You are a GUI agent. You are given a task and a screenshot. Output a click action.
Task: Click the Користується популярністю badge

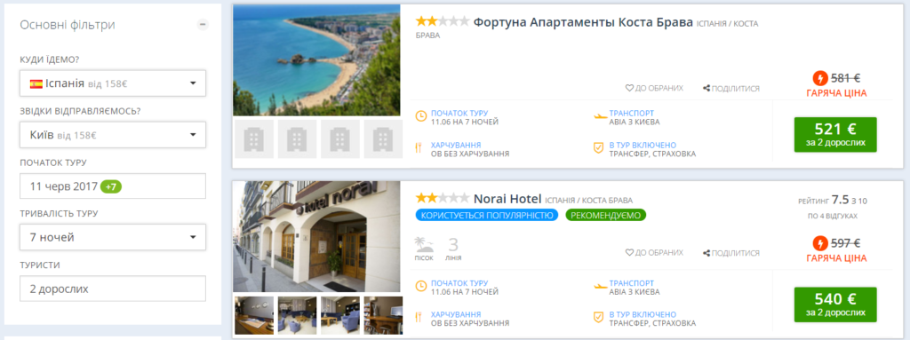(x=487, y=215)
